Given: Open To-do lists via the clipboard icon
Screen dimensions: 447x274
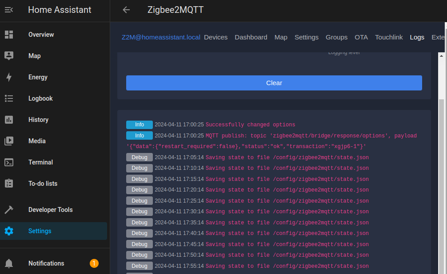Looking at the screenshot, I should click(x=9, y=183).
